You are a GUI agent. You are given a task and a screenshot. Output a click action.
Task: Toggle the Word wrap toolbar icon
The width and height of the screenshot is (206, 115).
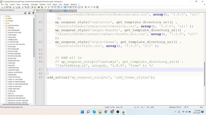click(59, 7)
